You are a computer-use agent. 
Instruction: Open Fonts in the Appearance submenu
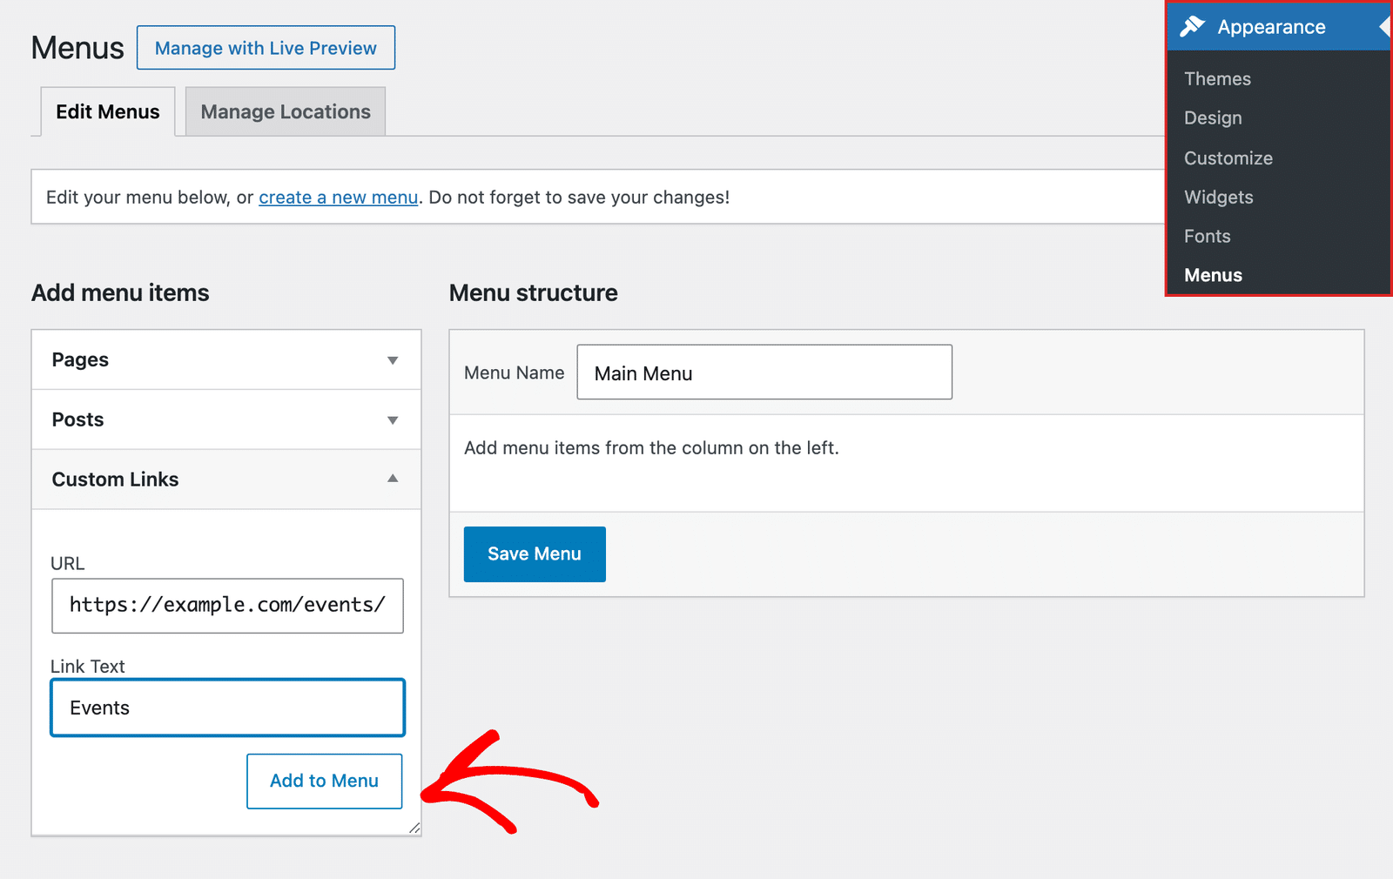1208,237
